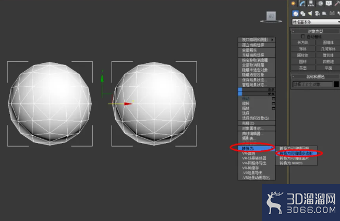
Task: Click the 圆柱体 object button
Action: 303,55
